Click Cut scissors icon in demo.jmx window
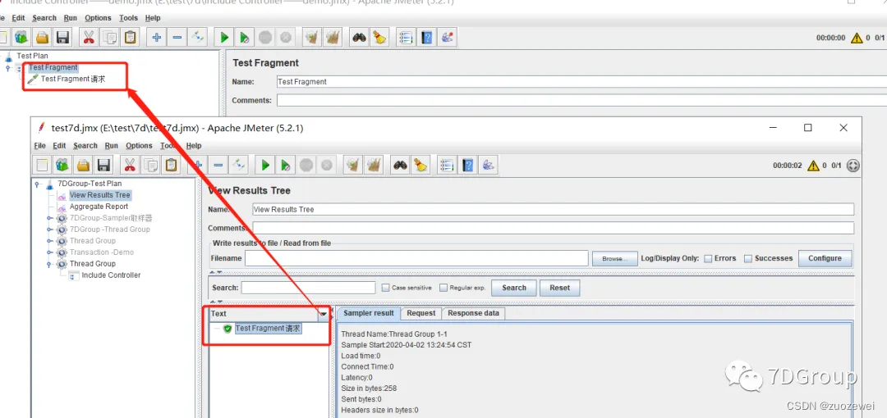Viewport: 887px width, 418px height. point(89,38)
